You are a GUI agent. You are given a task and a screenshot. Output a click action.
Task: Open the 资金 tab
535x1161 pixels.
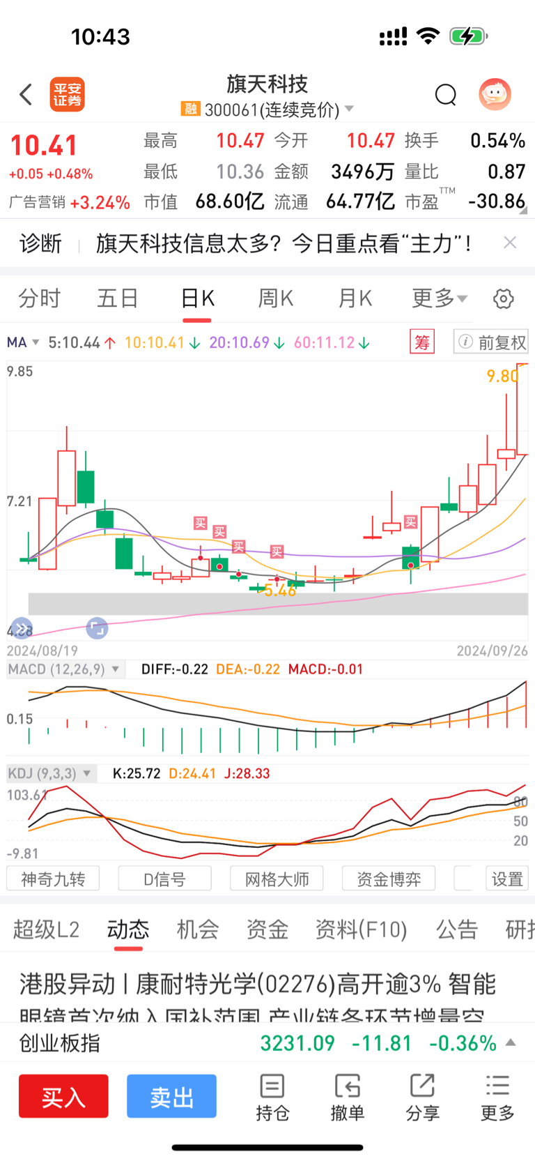coord(267,929)
